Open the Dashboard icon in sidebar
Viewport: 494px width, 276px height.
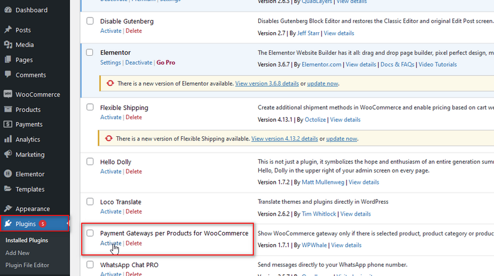[8, 10]
